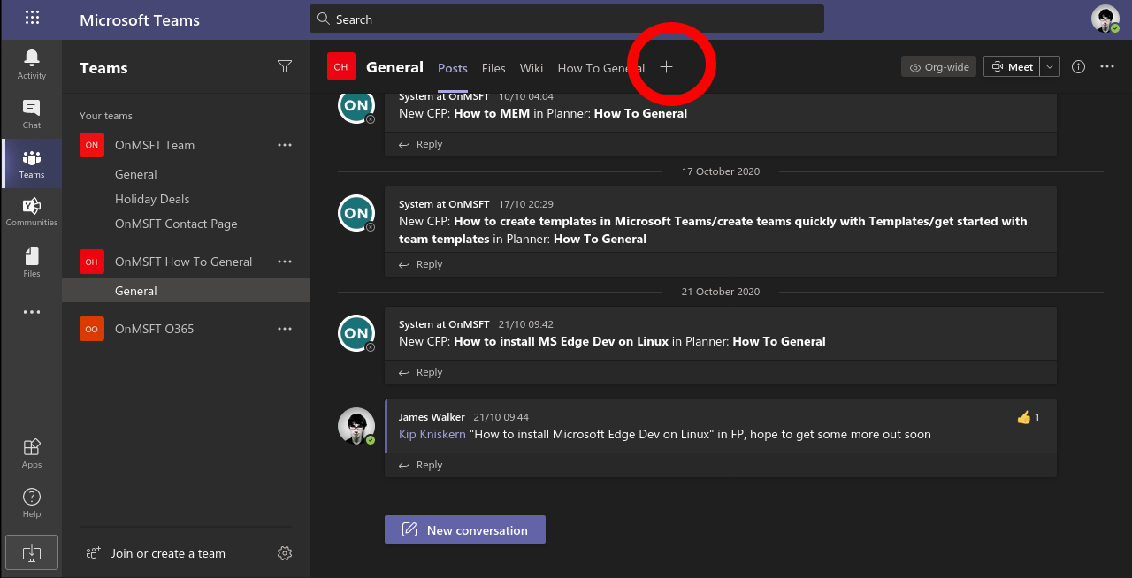Open the Activity feed
Image resolution: width=1132 pixels, height=578 pixels.
point(32,65)
